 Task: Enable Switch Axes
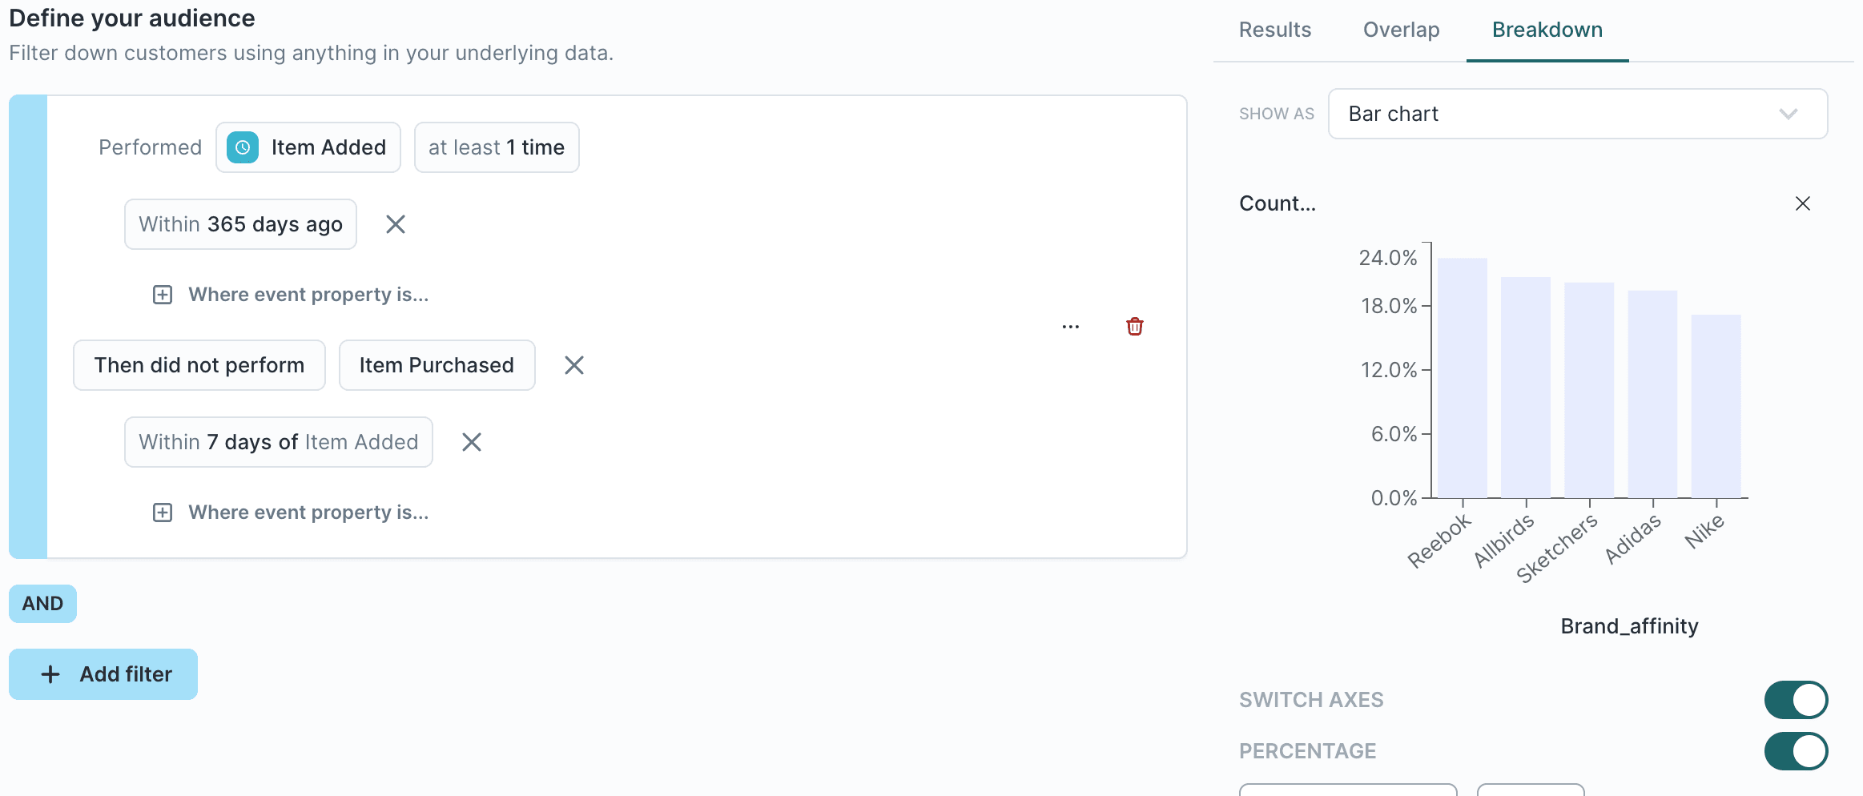click(x=1796, y=699)
